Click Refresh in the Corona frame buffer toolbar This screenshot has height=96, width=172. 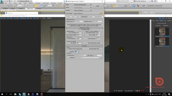tap(23, 18)
